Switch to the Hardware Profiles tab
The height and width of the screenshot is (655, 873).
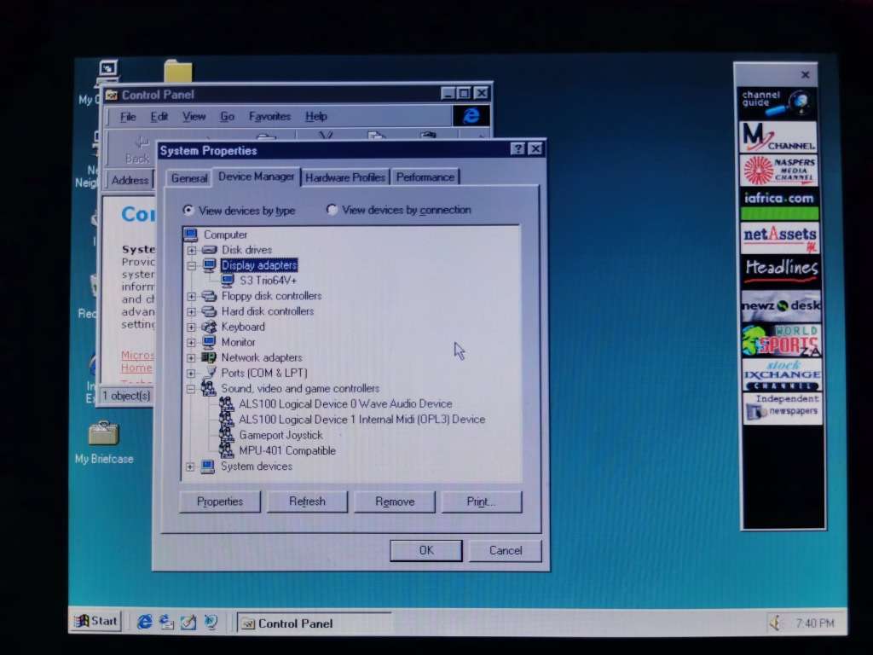coord(345,177)
